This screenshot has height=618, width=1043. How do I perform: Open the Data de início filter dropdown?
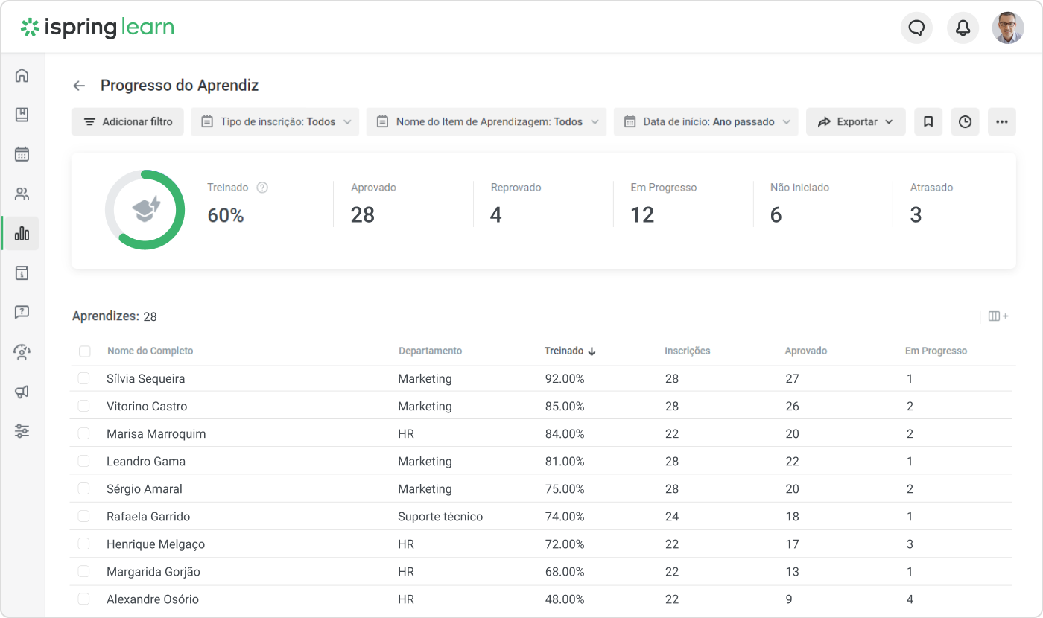click(706, 121)
